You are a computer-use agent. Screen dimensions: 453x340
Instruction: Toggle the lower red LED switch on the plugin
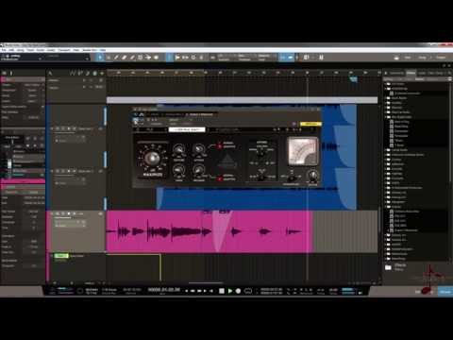(x=220, y=178)
